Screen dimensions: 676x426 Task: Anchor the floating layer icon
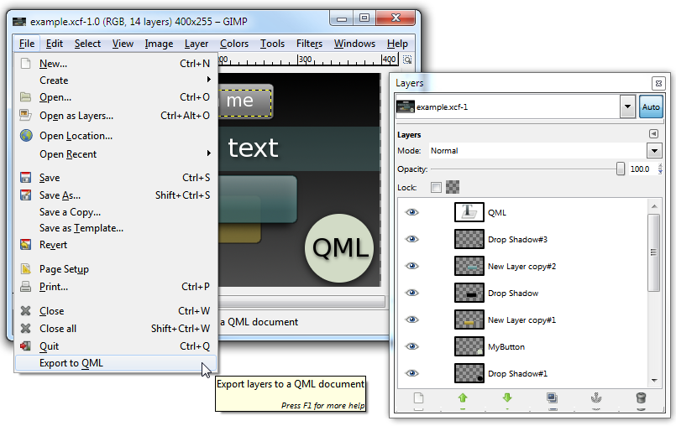[596, 398]
